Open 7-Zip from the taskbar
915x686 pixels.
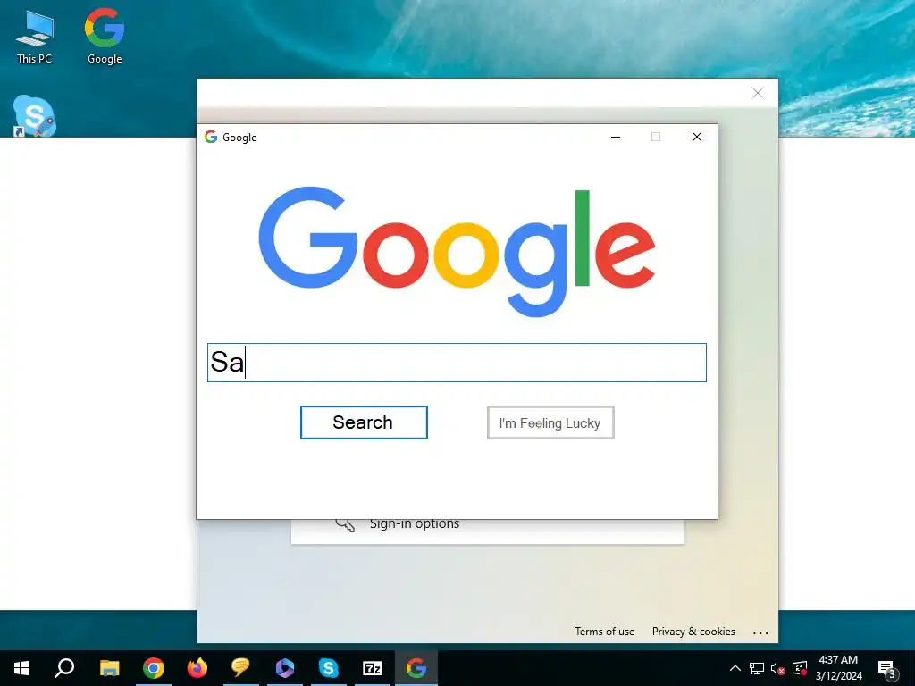point(373,668)
